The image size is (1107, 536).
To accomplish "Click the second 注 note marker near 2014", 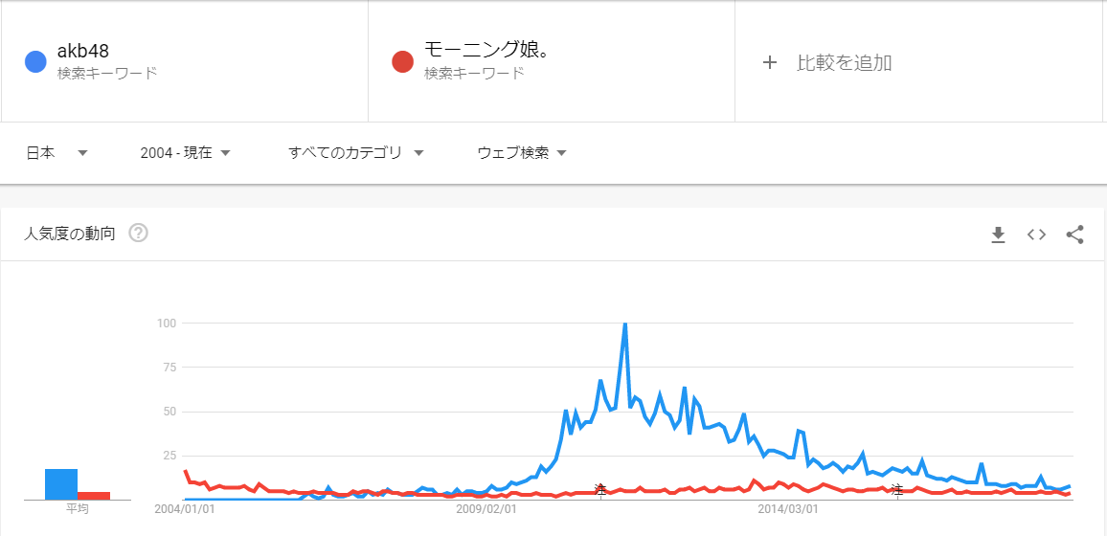I will pyautogui.click(x=896, y=488).
